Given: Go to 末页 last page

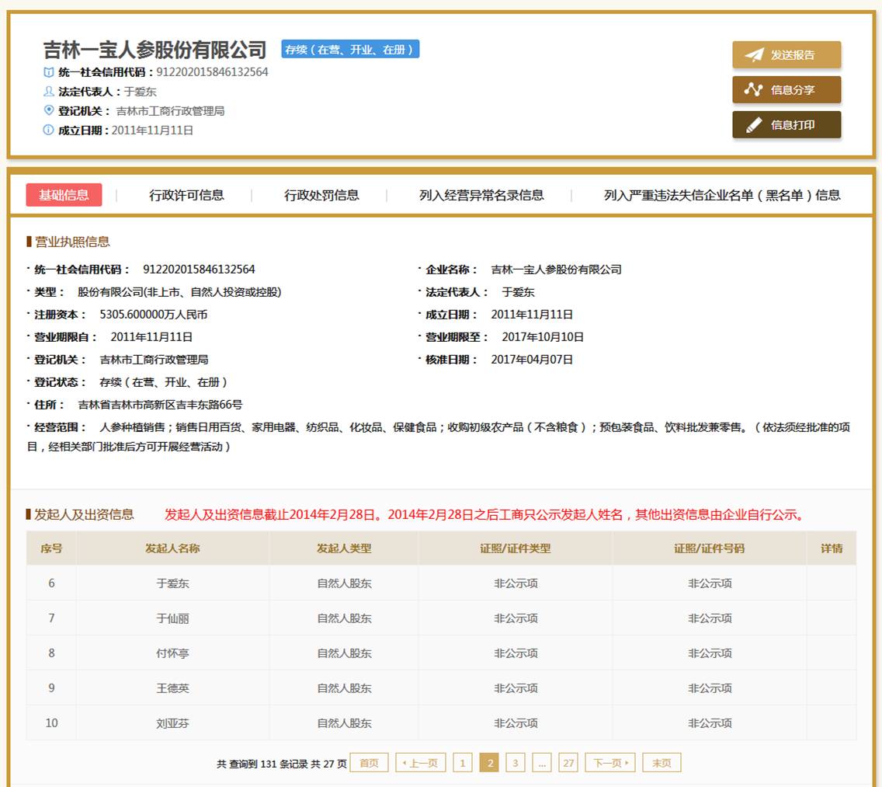Looking at the screenshot, I should click(661, 763).
